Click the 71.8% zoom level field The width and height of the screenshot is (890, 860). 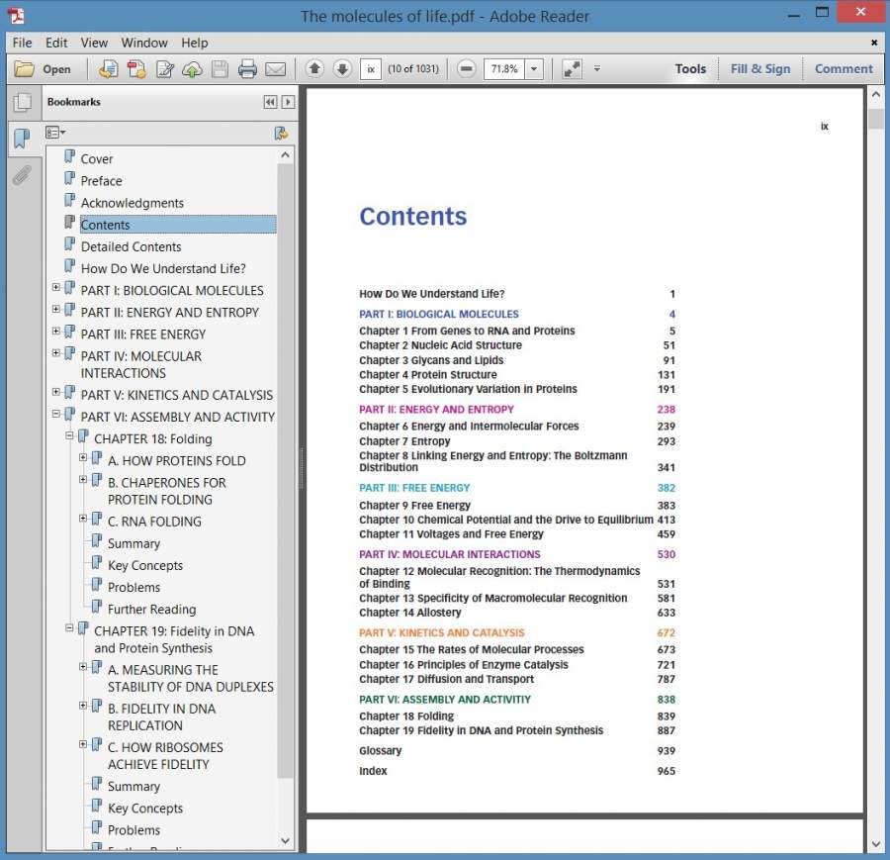point(504,69)
